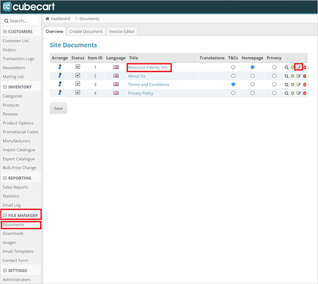
Task: Click green add-translation icon for Welcome Fidelity HiFi
Action: tap(292, 67)
